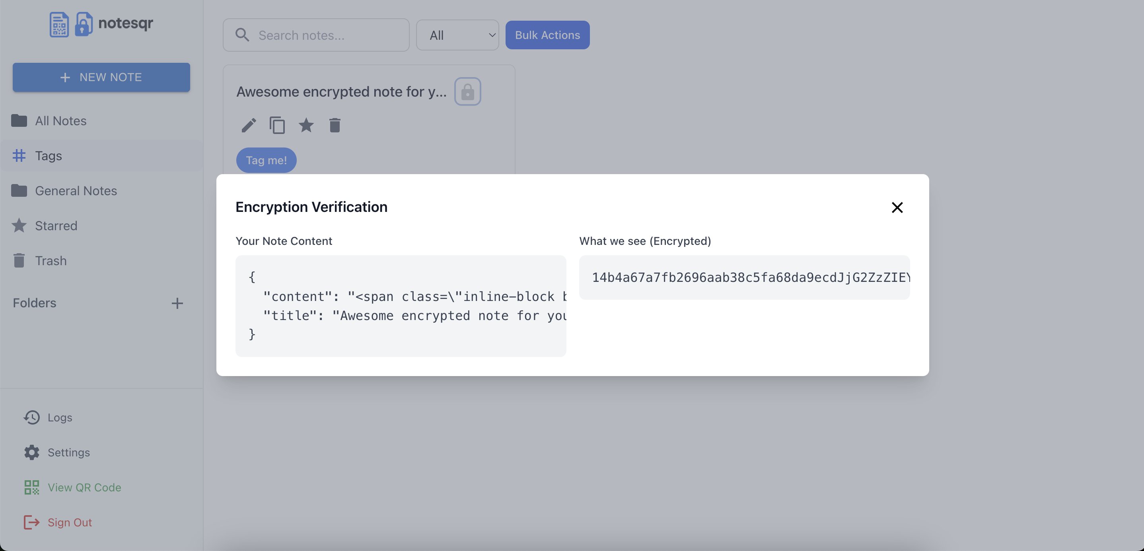1144x551 pixels.
Task: Click the lock encryption icon on note
Action: click(467, 92)
